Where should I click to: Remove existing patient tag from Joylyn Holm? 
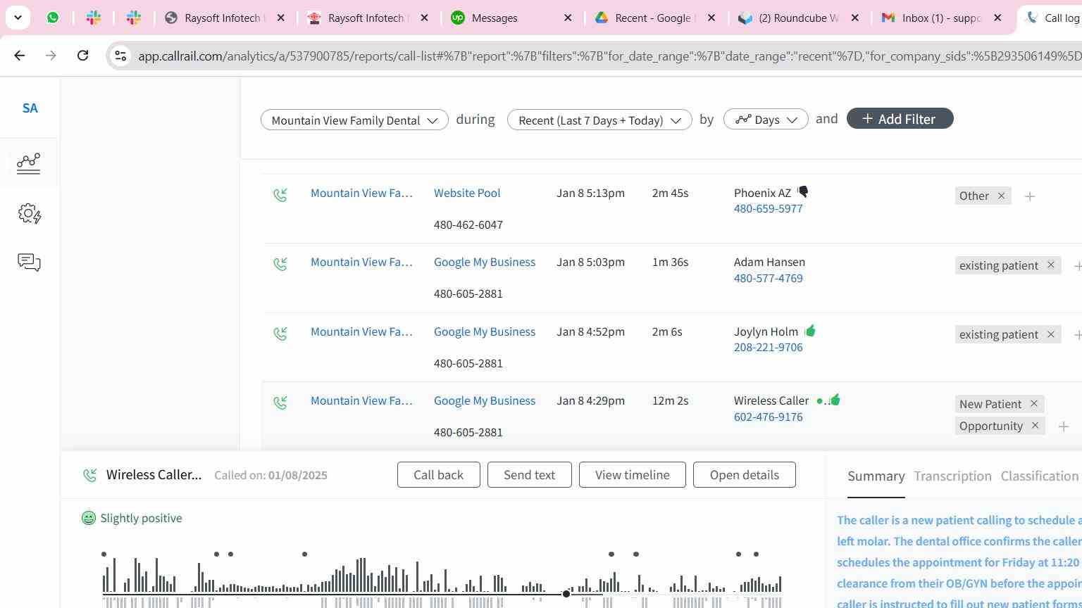pos(1050,334)
